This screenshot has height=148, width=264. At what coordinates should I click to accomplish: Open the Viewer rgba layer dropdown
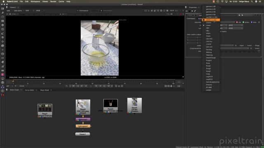pyautogui.click(x=9, y=11)
